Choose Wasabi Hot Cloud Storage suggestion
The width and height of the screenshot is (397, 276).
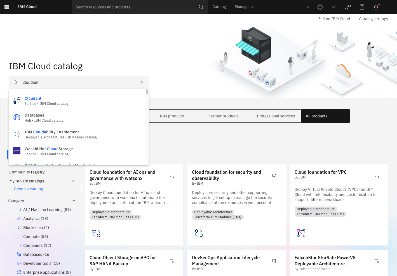77,151
